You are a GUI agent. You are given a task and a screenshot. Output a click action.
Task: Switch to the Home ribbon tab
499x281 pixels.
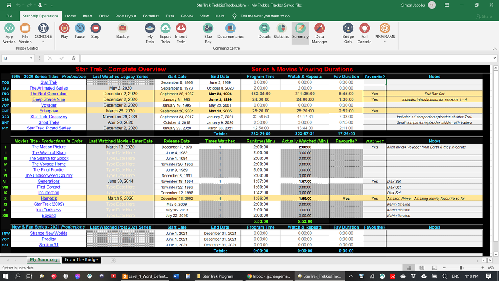coord(71,16)
